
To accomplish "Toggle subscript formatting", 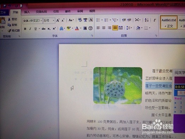I will click(x=49, y=29).
